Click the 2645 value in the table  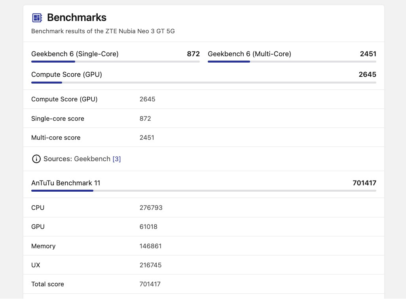tap(147, 99)
